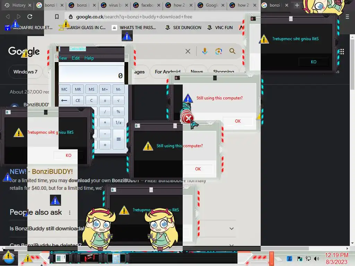355x266 pixels.
Task: Click the backspace arrow button in Calculator
Action: [64, 100]
